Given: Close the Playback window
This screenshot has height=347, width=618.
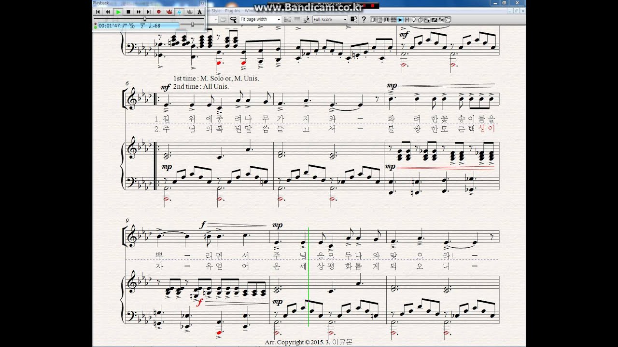Looking at the screenshot, I should (x=202, y=3).
